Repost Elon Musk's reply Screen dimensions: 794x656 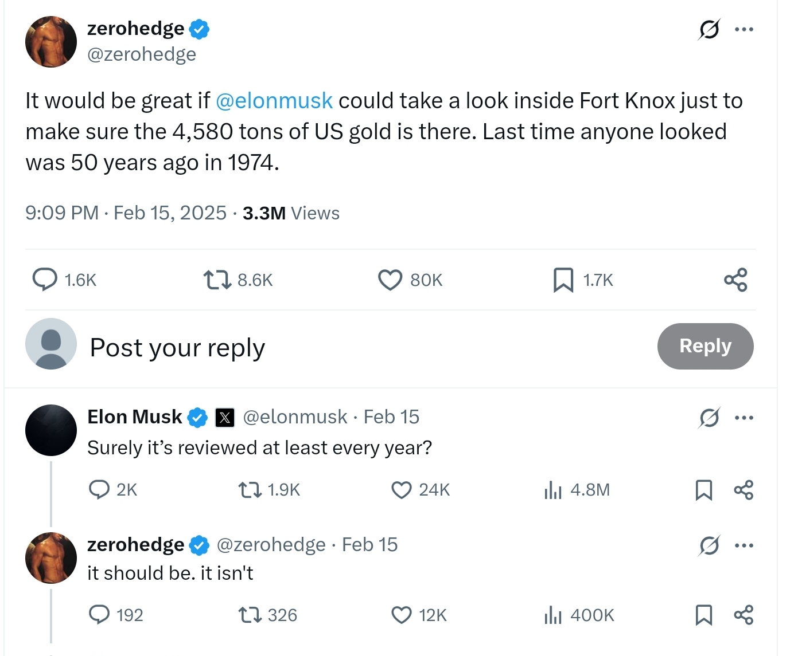coord(250,490)
